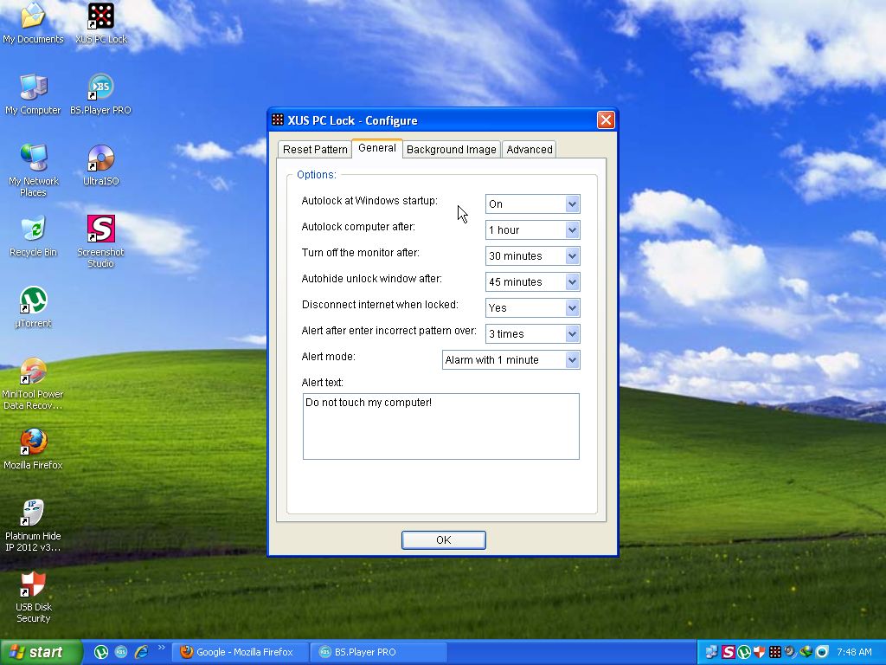
Task: Select the USB Disk Security desktop icon
Action: pos(33,585)
